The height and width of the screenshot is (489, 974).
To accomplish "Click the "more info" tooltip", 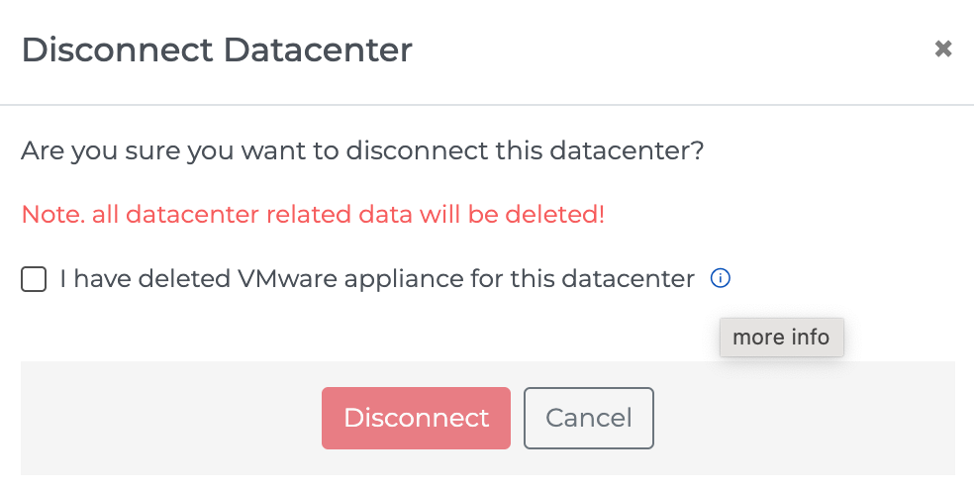I will tap(781, 338).
